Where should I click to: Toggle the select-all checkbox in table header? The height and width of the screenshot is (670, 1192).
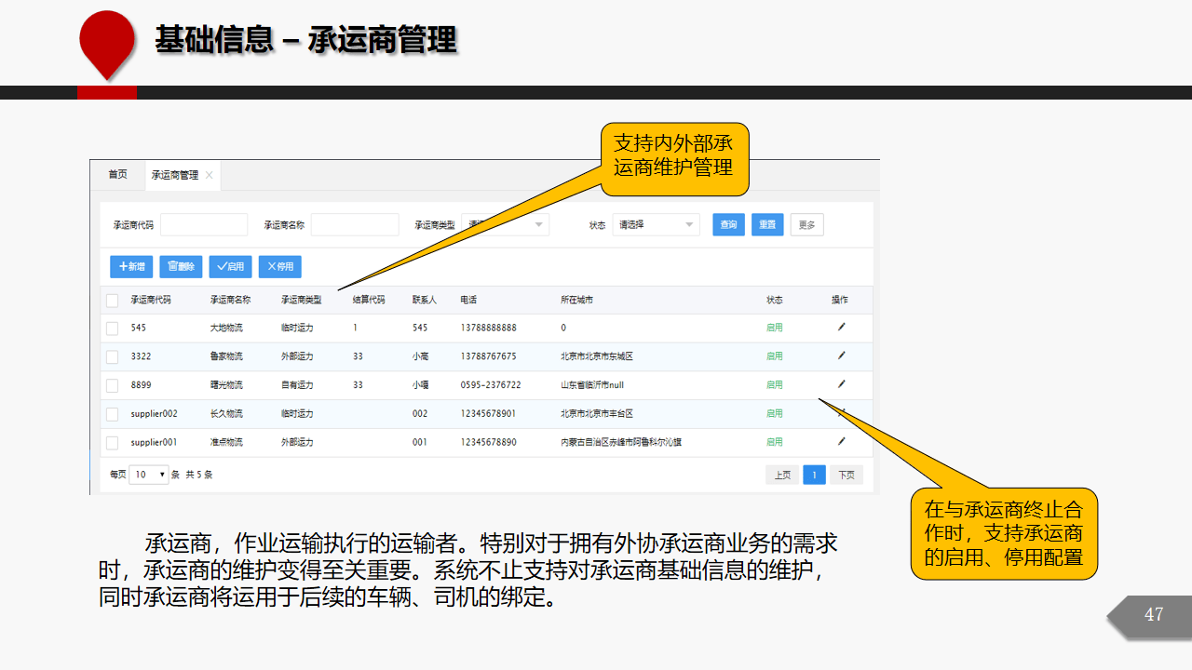click(x=112, y=300)
